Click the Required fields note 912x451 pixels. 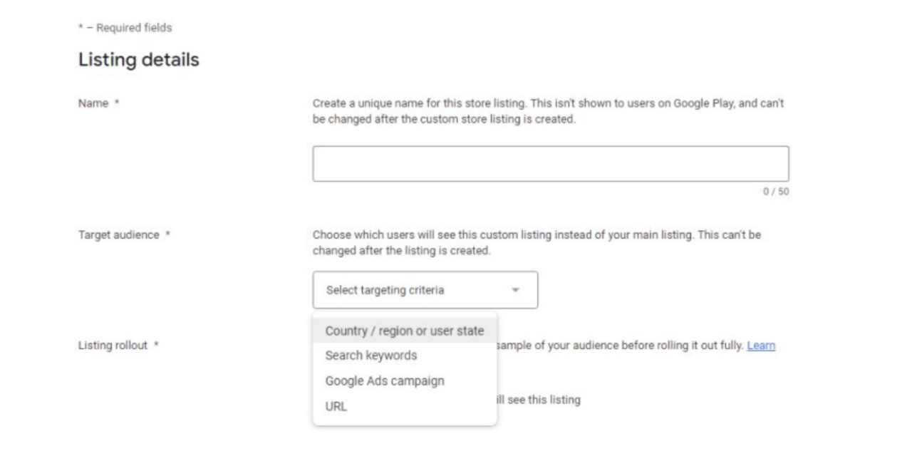(125, 28)
